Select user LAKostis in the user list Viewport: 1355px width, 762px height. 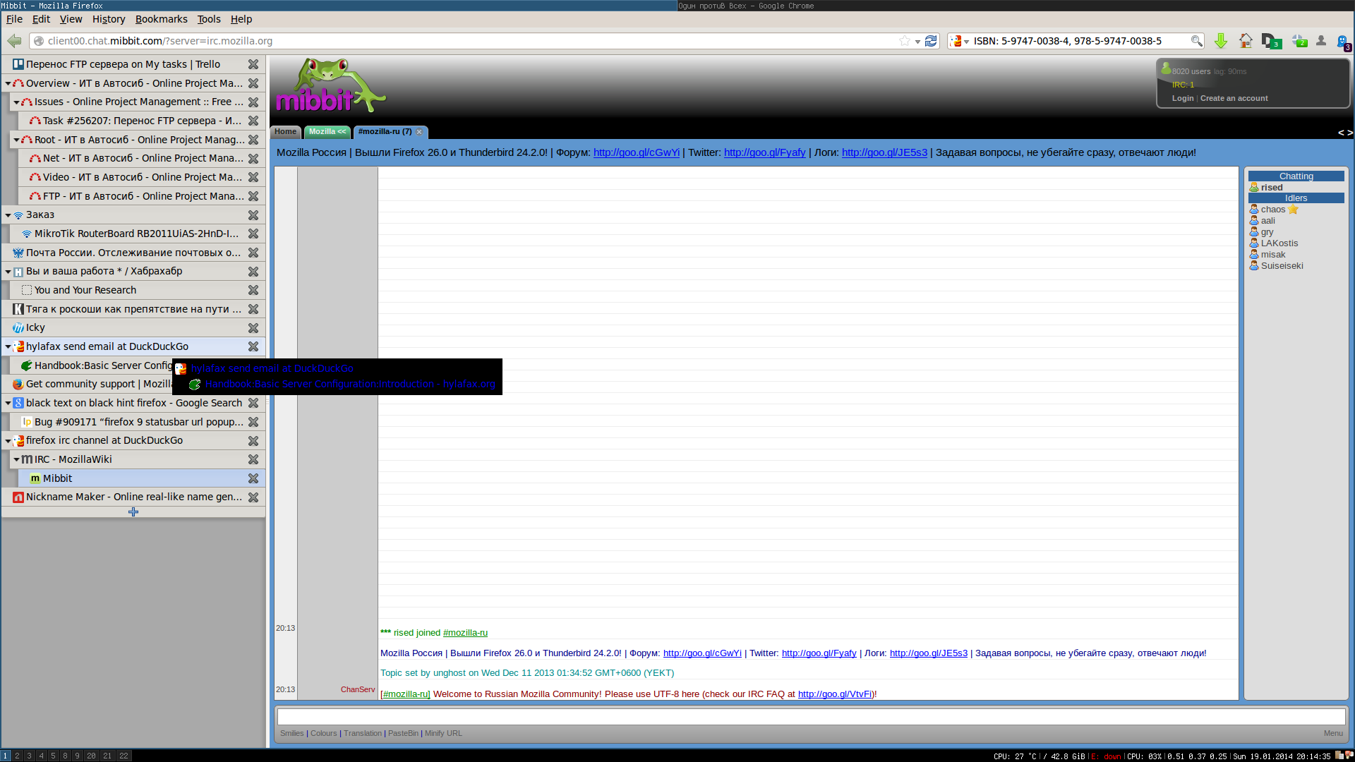1279,243
